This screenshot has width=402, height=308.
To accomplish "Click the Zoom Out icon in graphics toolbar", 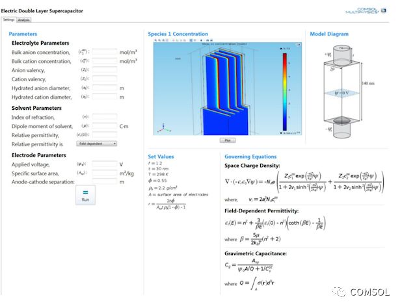I will (x=159, y=40).
